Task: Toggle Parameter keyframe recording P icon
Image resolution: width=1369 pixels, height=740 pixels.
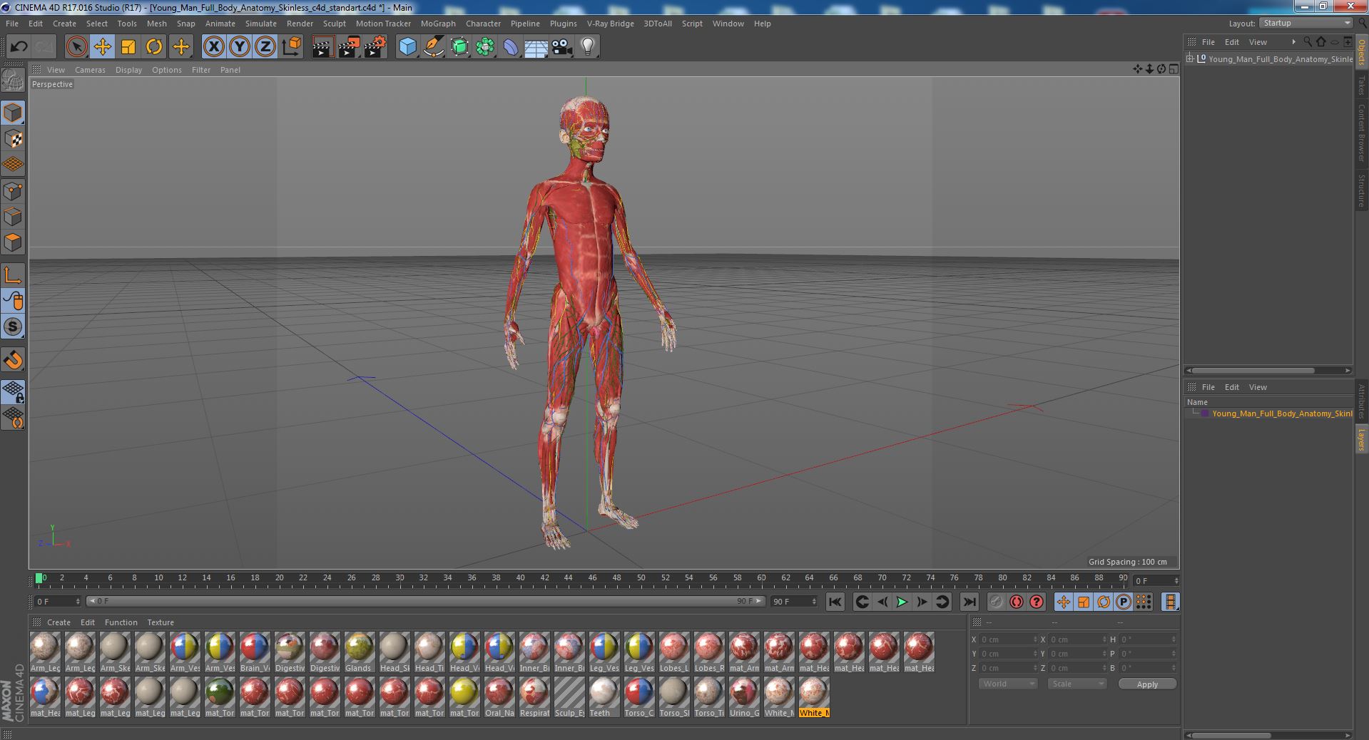Action: (x=1124, y=602)
